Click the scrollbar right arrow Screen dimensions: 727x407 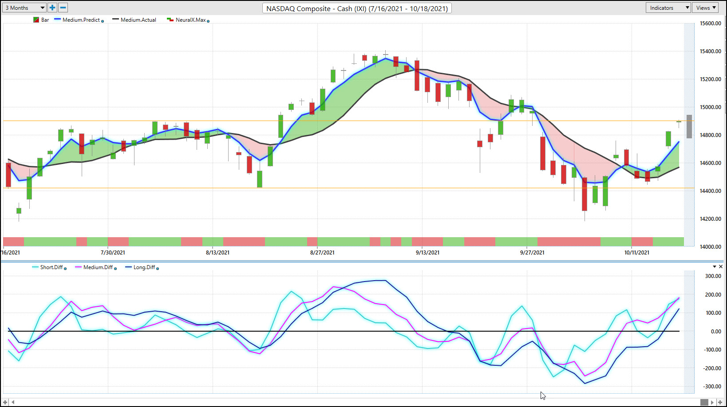(x=712, y=402)
